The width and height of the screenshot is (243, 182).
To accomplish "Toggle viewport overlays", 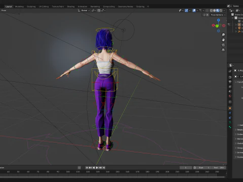I will (x=194, y=11).
